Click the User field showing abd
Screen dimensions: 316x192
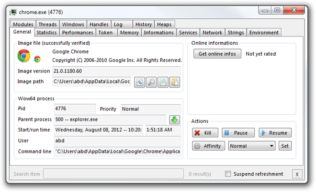tap(117, 141)
